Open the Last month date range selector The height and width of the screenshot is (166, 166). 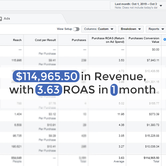coord(138,6)
